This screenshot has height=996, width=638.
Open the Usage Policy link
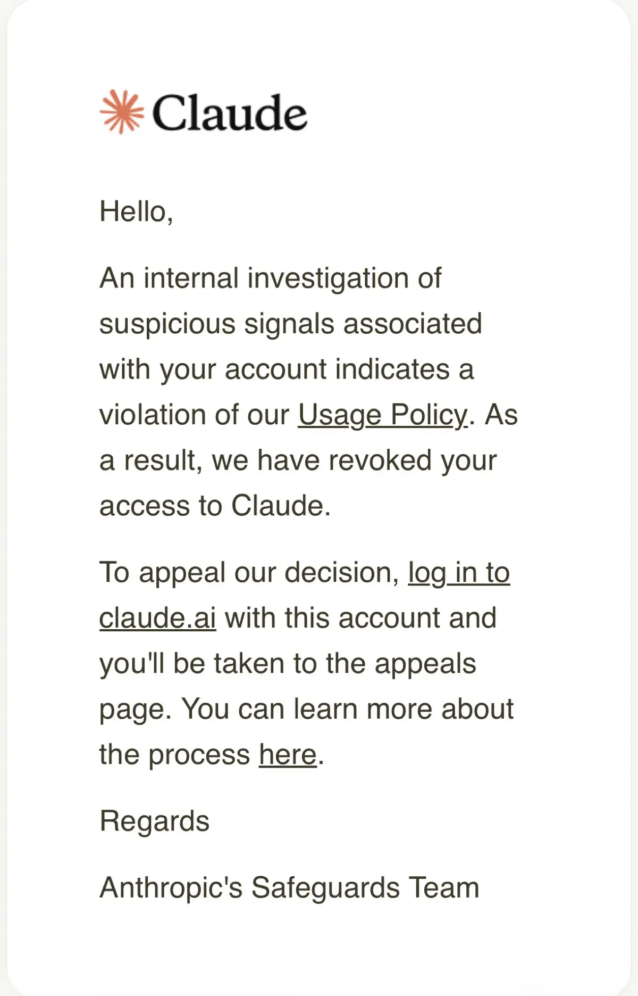pos(383,415)
